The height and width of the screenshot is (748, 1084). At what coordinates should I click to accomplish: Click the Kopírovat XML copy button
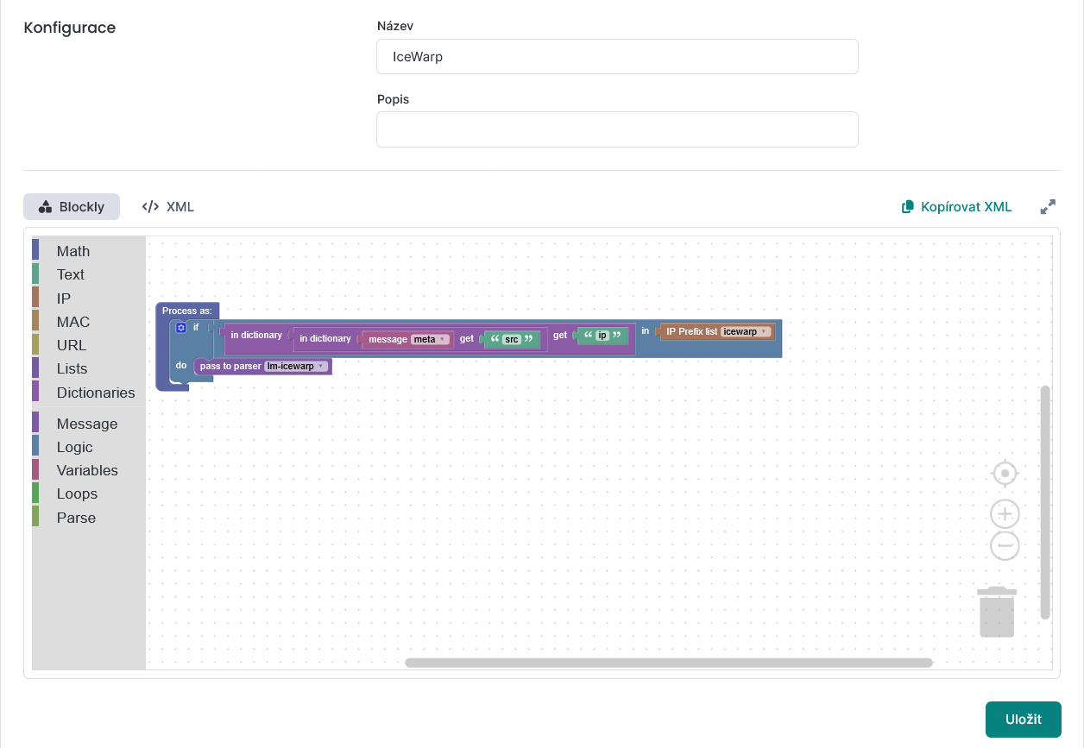click(x=956, y=207)
